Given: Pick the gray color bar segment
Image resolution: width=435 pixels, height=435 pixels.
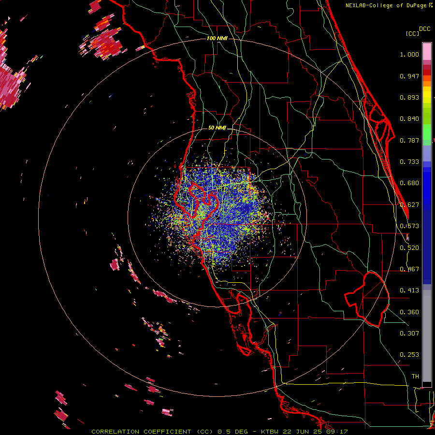Looking at the screenshot, I should pos(427,336).
